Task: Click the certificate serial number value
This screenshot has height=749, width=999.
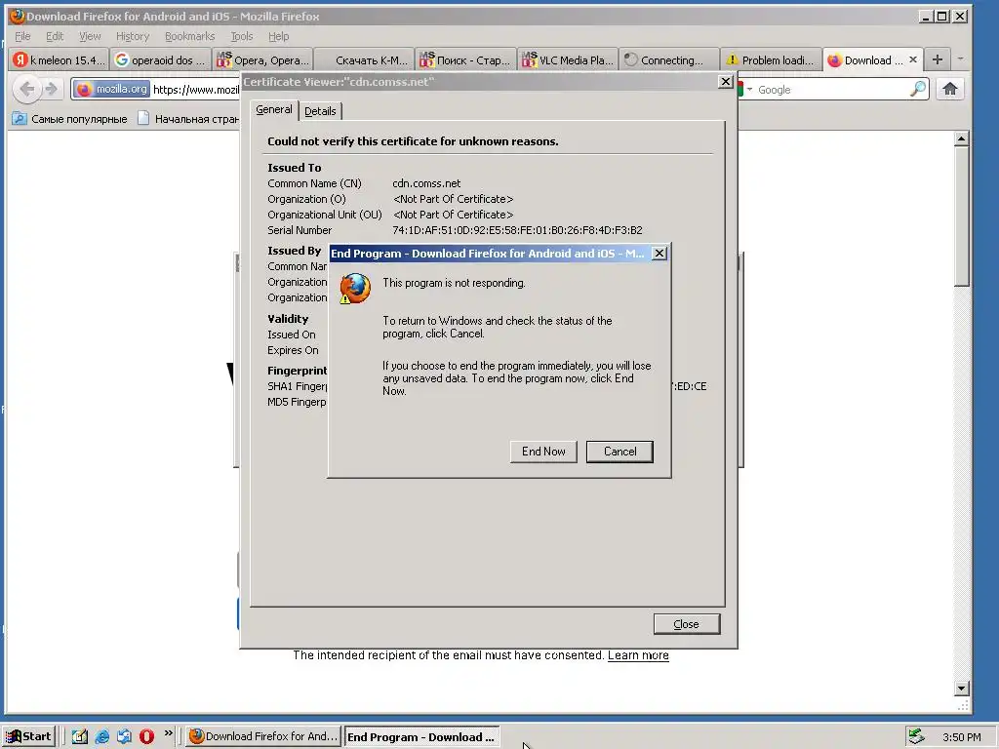Action: click(x=517, y=230)
